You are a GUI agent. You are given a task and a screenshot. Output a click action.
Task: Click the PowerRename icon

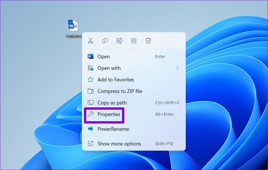tap(90, 129)
